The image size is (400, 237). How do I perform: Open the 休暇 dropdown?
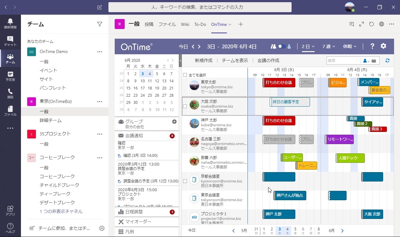350,46
